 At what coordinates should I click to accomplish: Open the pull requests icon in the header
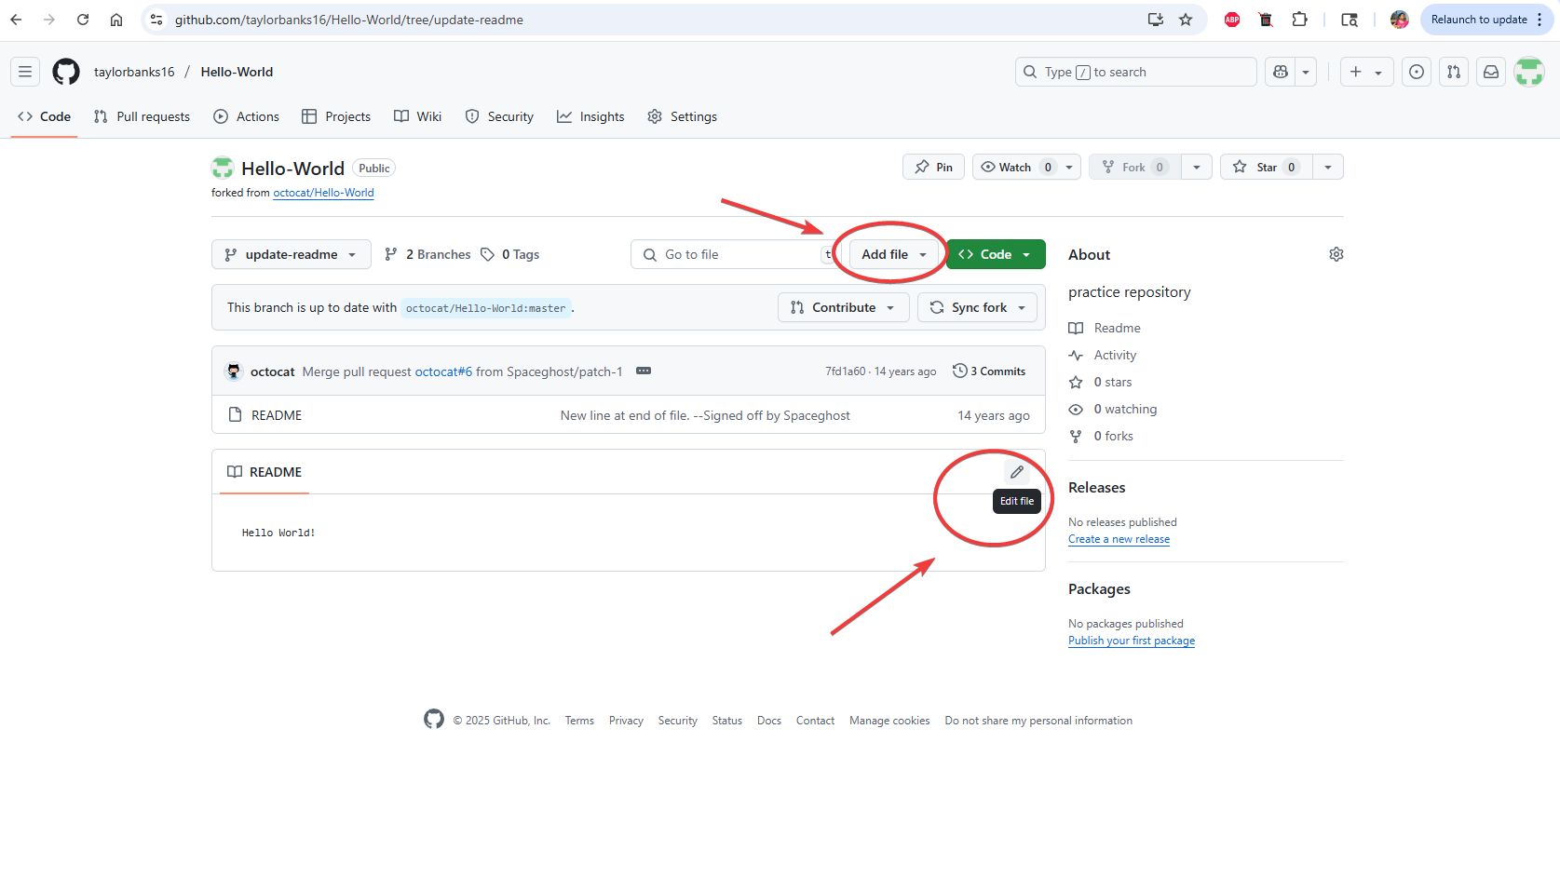[x=1454, y=72]
